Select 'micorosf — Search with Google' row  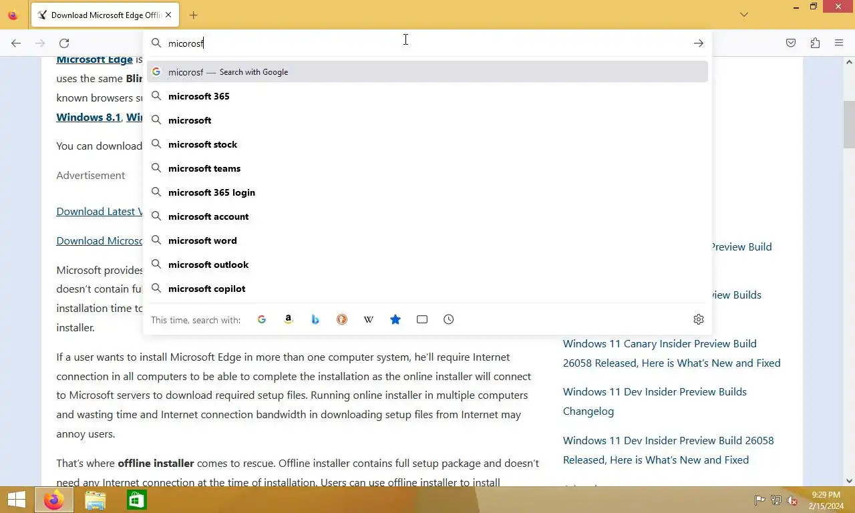[x=427, y=71]
